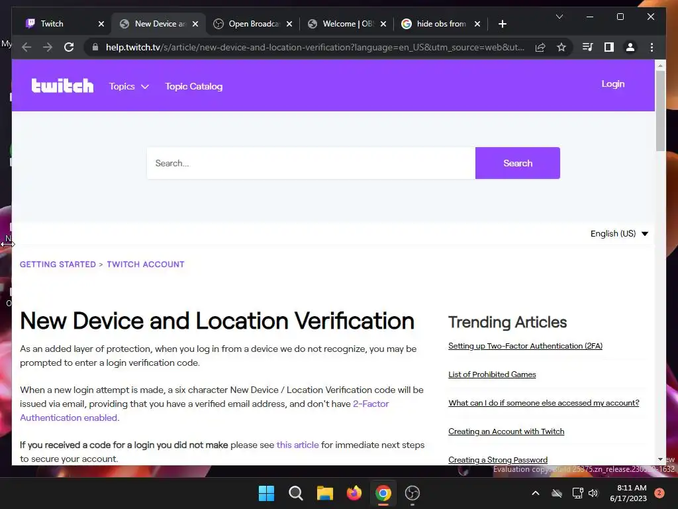Launch Firefox from the taskbar
The image size is (678, 509).
354,493
